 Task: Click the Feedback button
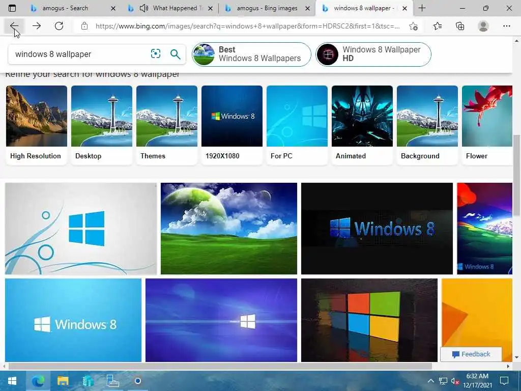471,354
